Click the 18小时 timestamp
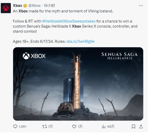This screenshot has width=149, height=133. [x=50, y=6]
